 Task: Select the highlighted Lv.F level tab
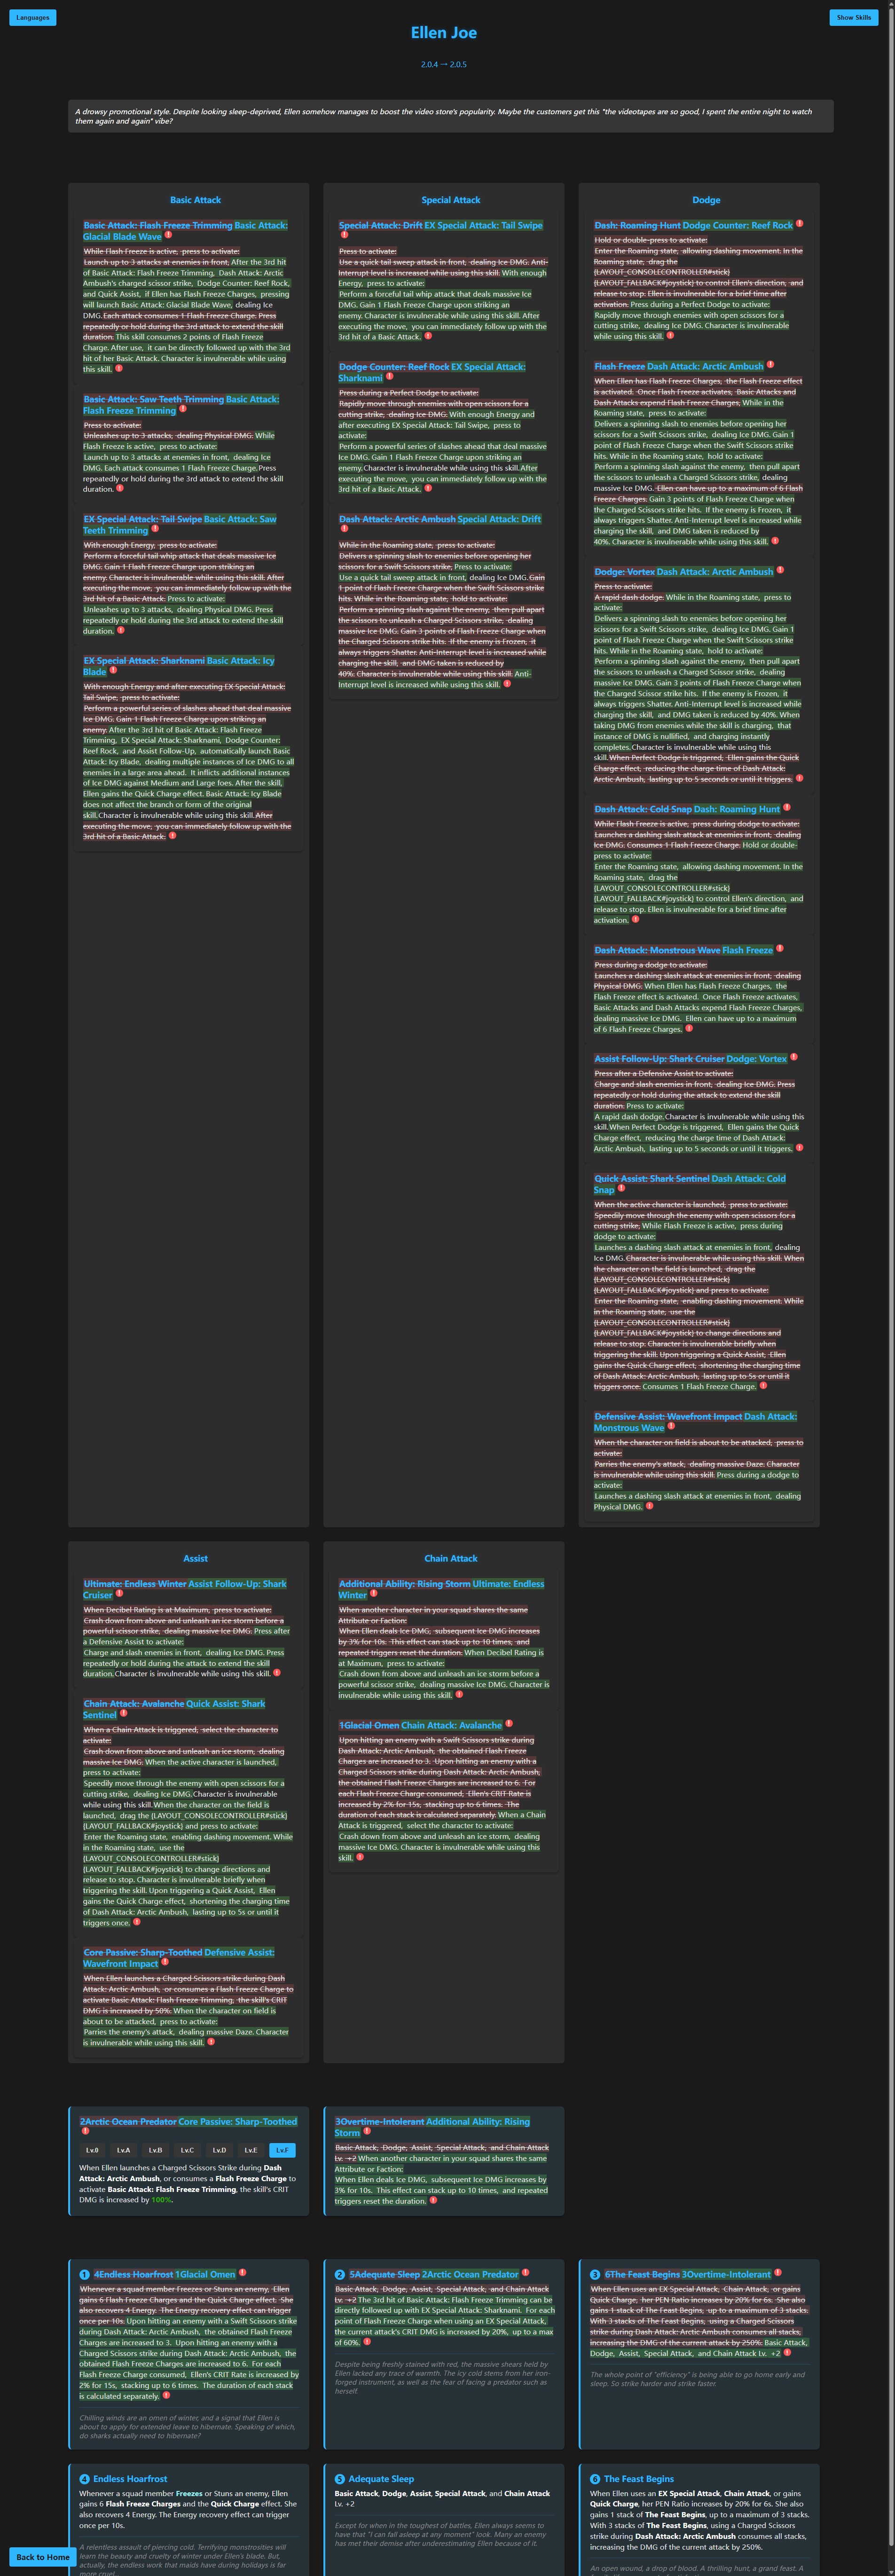coord(282,2150)
